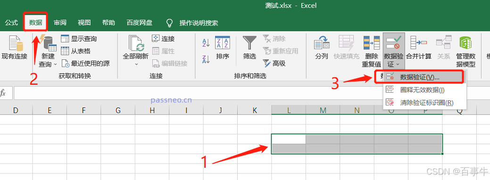Open 连接 connections button
The image size is (490, 180).
(x=163, y=39)
